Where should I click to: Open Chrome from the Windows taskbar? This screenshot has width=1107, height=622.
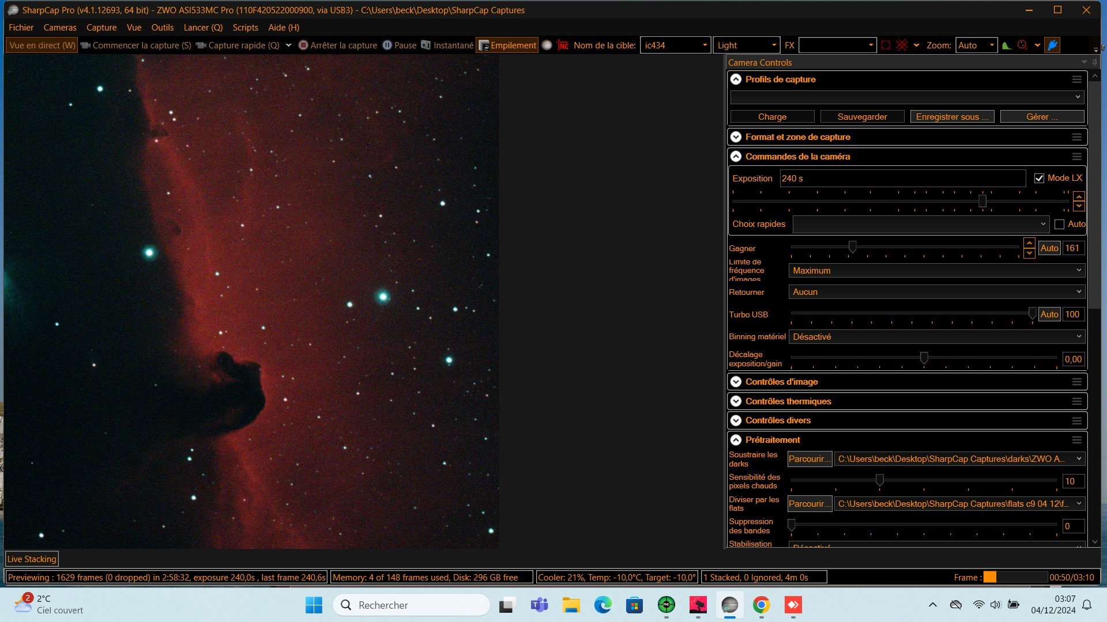(761, 605)
